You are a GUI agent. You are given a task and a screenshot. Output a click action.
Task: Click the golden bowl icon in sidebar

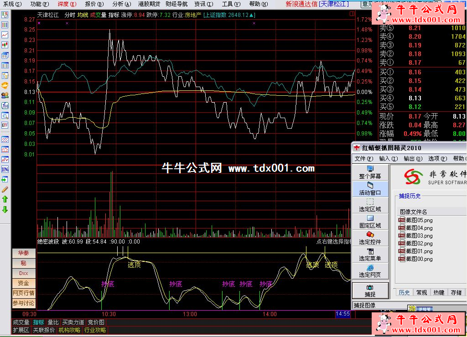[5, 85]
